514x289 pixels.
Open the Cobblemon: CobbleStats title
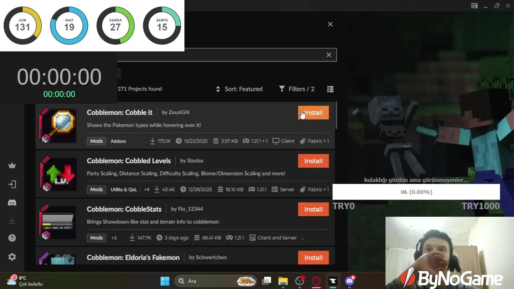124,209
